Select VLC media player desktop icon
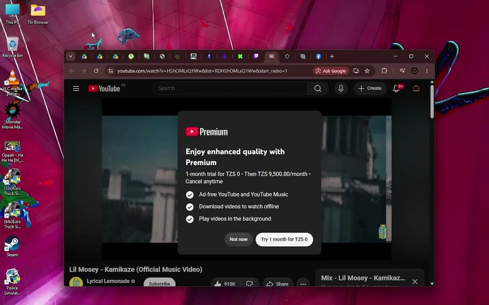Screen dimensions: 489x305 [x=12, y=83]
